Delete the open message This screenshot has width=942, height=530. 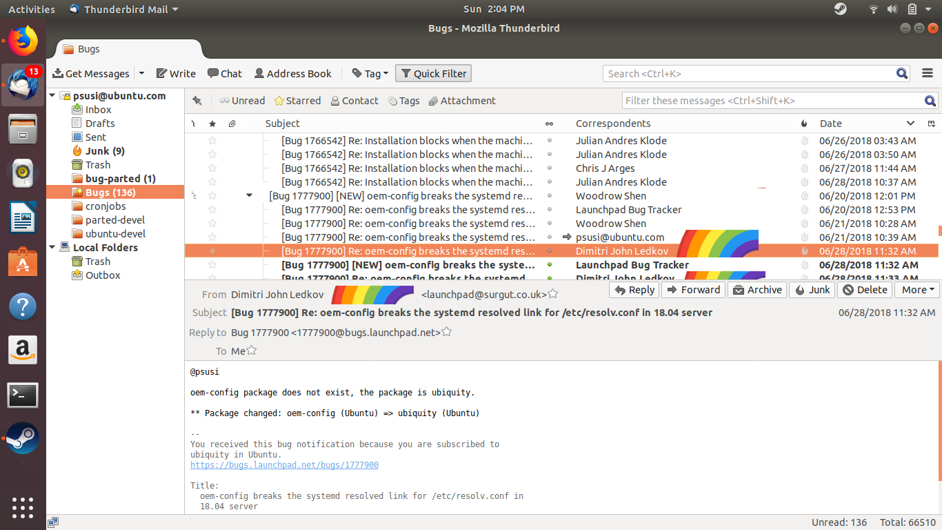pyautogui.click(x=865, y=290)
